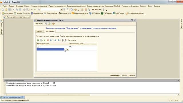
Task: Clear cell with X button in edited row
Action: (x=67, y=49)
